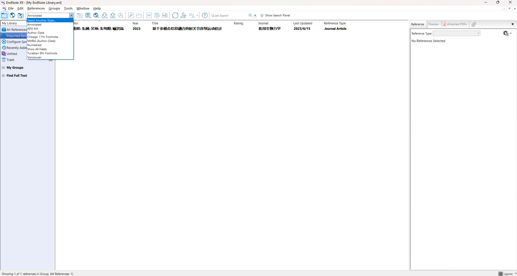Select All References in sidebar
The image size is (517, 276).
[x=14, y=30]
